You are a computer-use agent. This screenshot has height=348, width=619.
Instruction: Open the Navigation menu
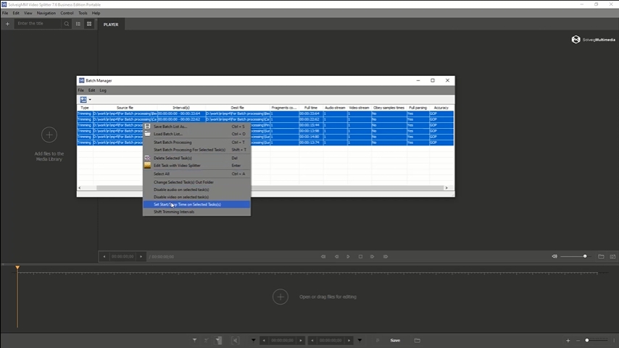tap(46, 13)
